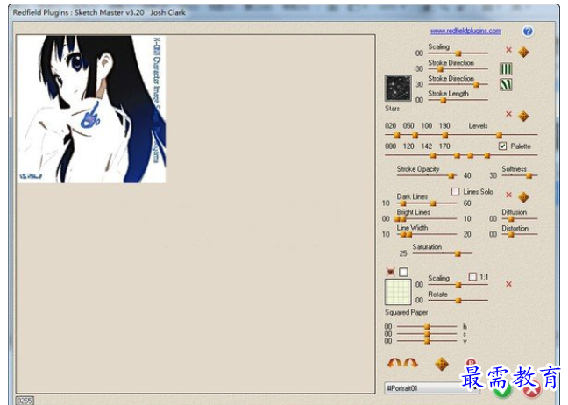The image size is (568, 405).
Task: Click the Stroke Direction slider set to -30
Action: [440, 69]
